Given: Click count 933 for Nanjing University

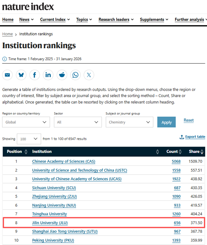Looking at the screenshot, I should pos(177,205).
